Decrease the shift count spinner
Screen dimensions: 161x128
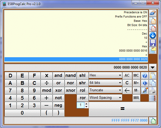[86, 106]
